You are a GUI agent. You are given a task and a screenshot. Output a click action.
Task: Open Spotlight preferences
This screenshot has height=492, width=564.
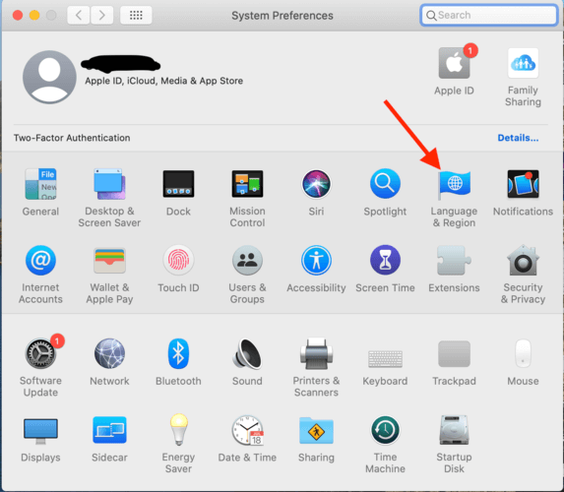385,184
